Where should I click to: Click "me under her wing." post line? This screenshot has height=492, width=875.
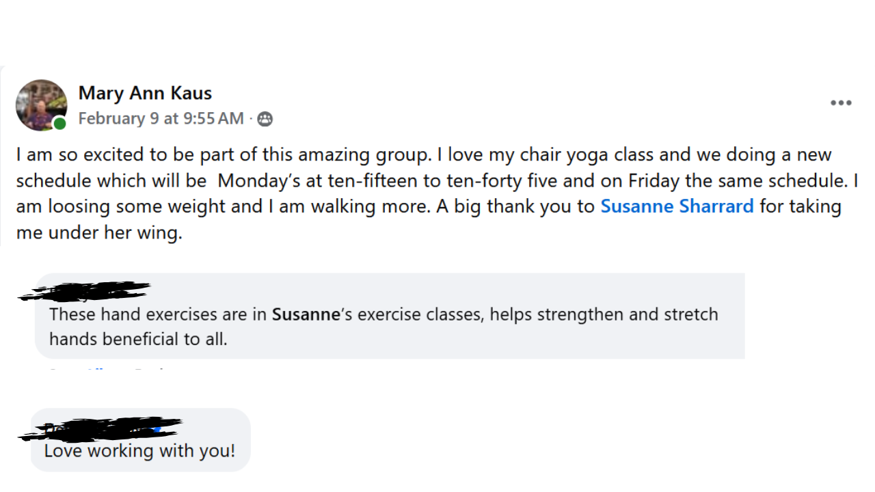(99, 233)
